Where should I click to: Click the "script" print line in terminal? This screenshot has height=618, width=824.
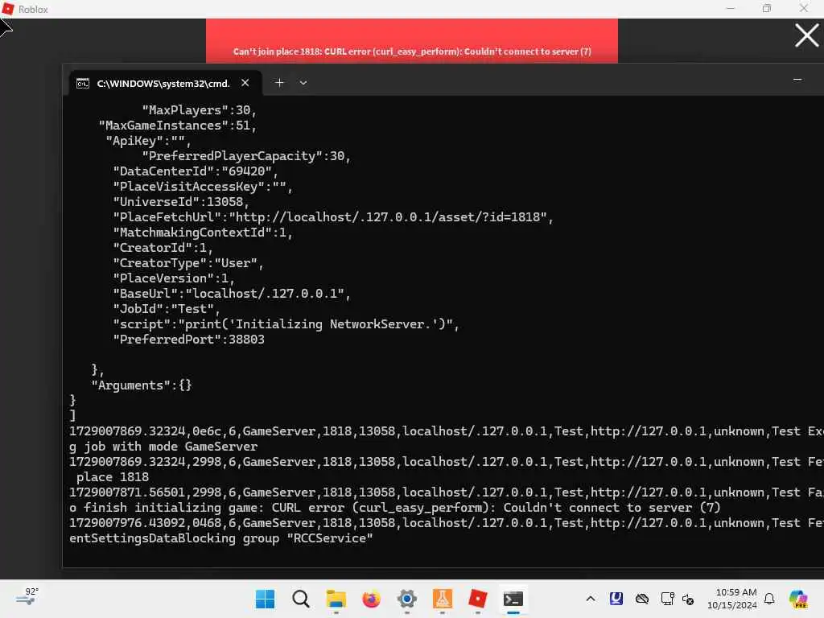tap(286, 324)
